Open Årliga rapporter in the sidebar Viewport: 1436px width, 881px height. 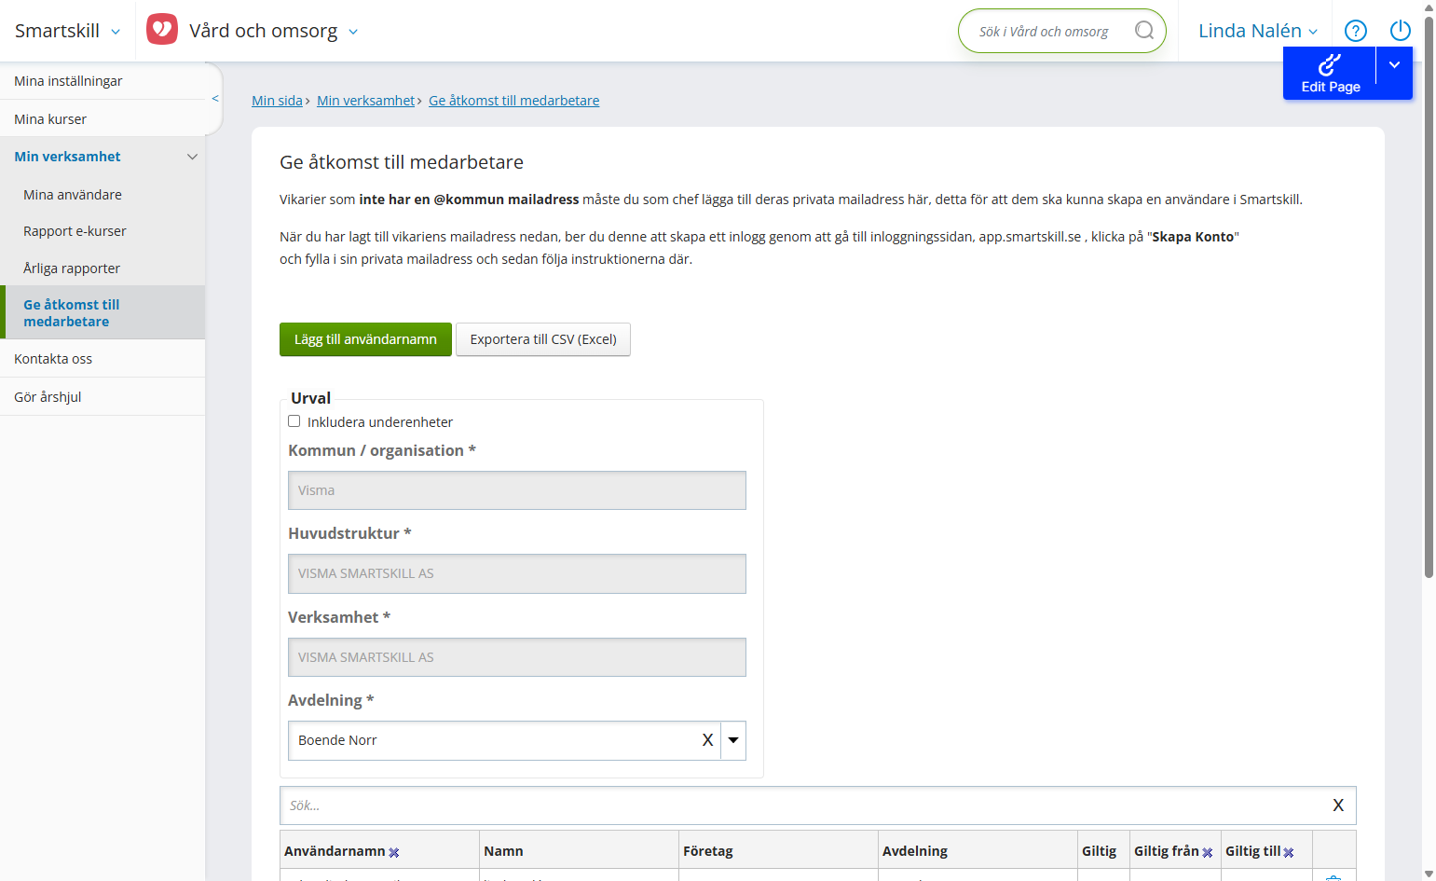[103, 268]
